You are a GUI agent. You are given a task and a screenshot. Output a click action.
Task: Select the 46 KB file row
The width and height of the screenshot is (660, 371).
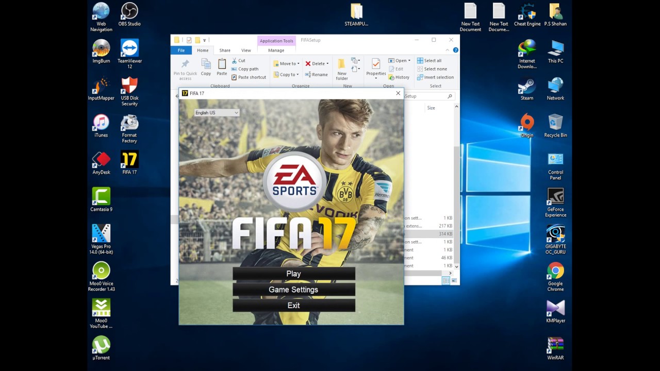(428, 258)
